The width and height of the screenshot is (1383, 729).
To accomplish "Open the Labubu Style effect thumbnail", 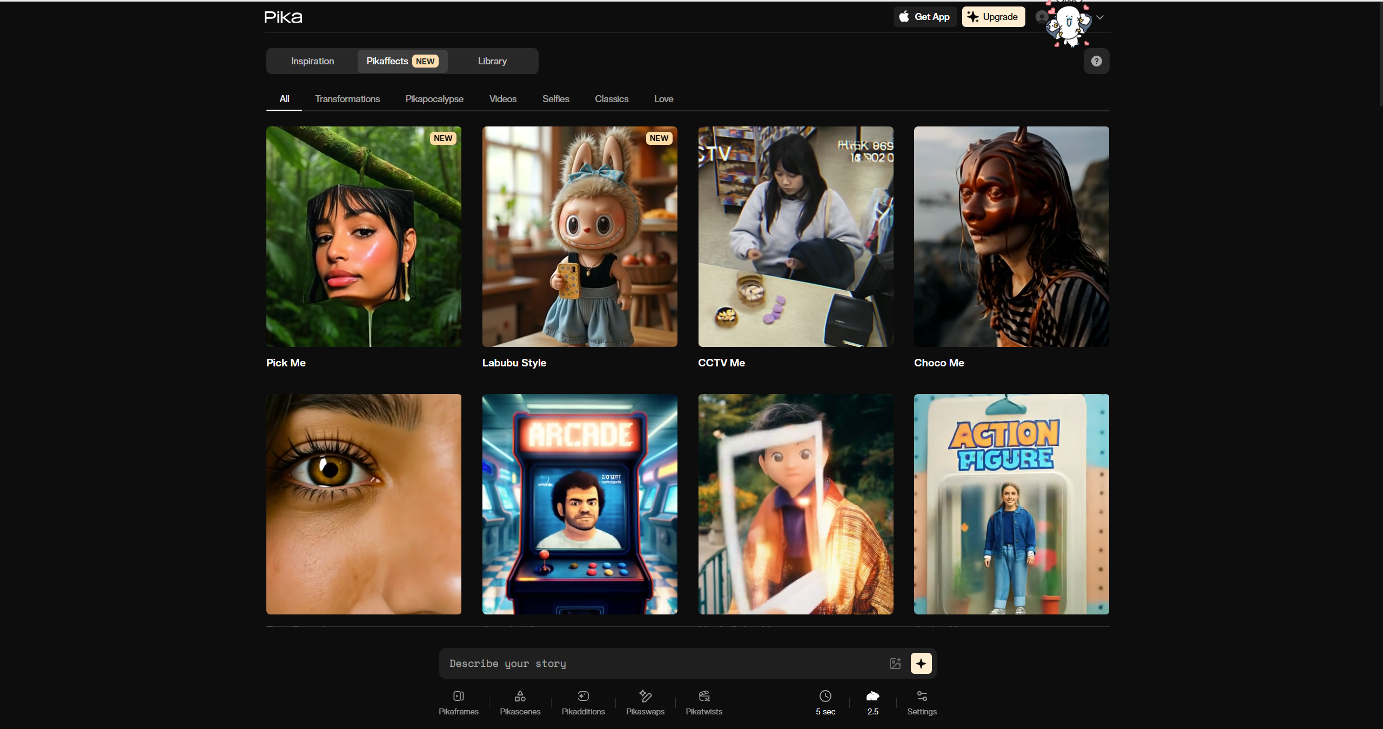I will point(579,237).
